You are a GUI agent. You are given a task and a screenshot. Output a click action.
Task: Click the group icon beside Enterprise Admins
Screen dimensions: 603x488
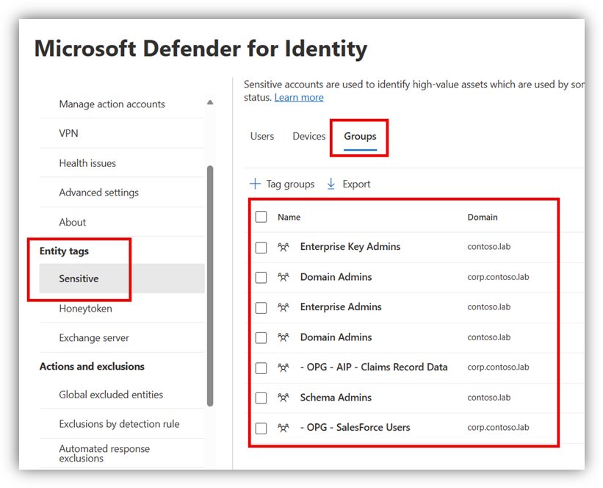click(284, 307)
